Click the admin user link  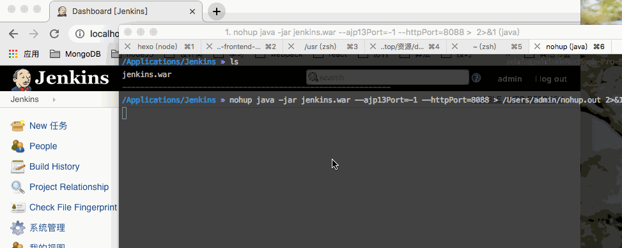pyautogui.click(x=509, y=78)
